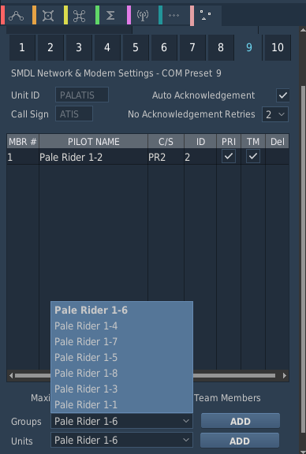Open the yellow-marked drone icon tab

click(79, 15)
